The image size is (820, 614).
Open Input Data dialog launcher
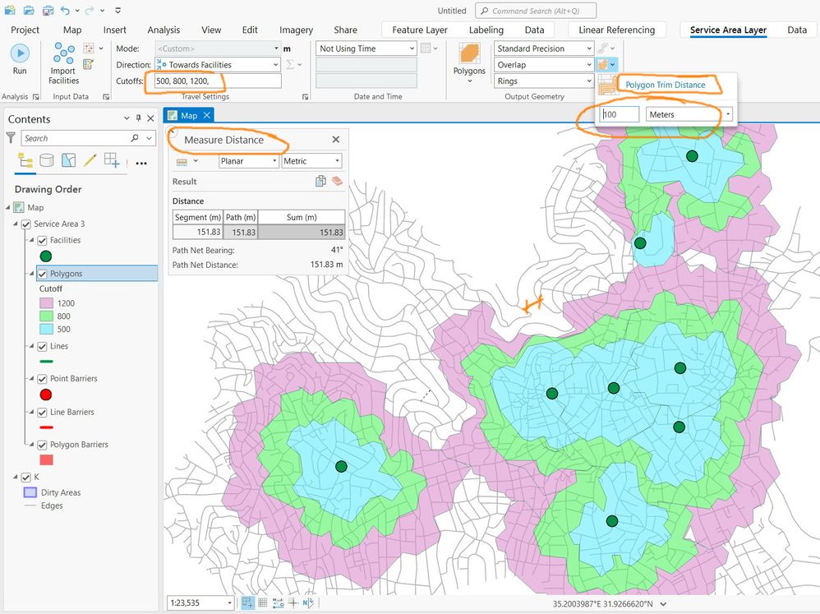(106, 97)
